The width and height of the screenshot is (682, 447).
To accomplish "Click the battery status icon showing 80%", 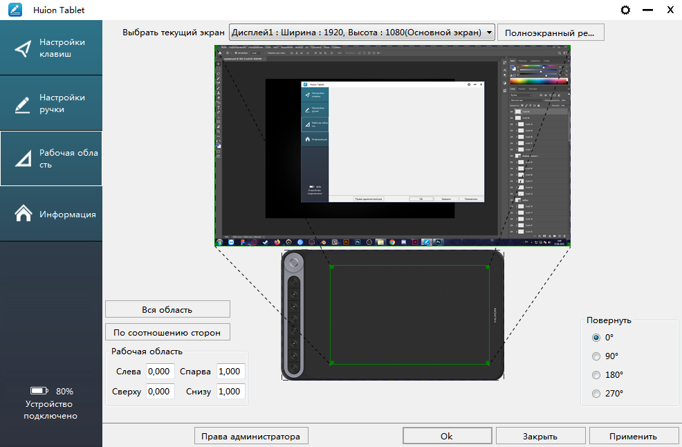I will pos(40,391).
